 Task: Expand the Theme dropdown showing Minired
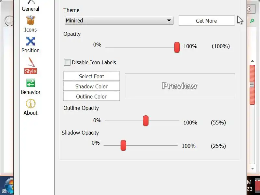point(119,20)
